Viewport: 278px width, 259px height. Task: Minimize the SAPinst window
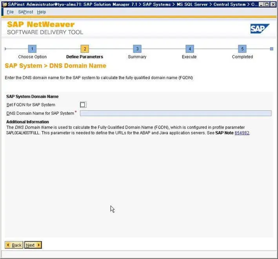[261, 4]
